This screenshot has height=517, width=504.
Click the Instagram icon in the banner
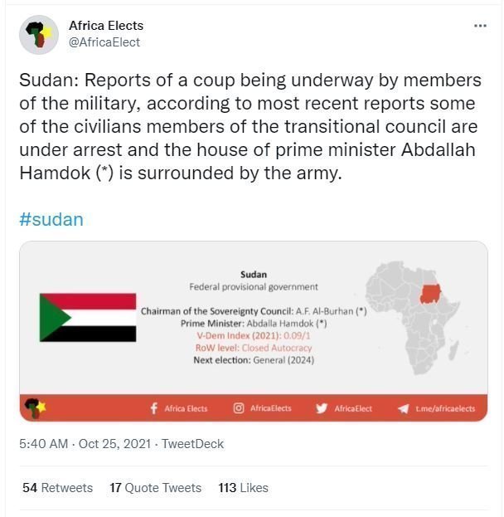[239, 408]
